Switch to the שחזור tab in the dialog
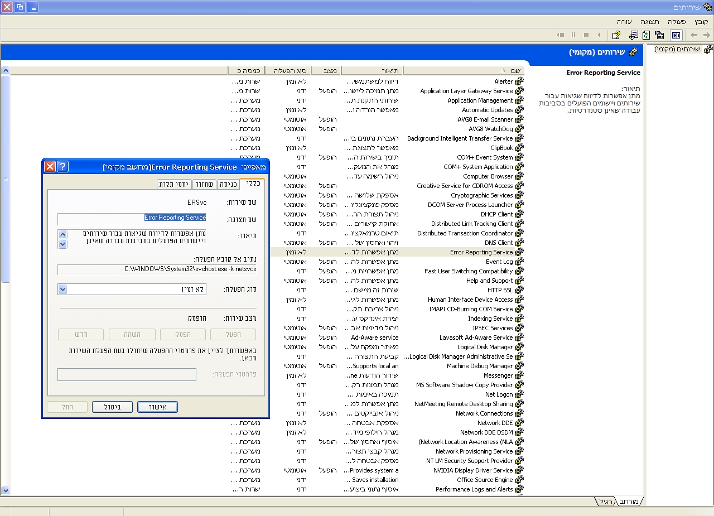This screenshot has width=714, height=516. coord(204,185)
